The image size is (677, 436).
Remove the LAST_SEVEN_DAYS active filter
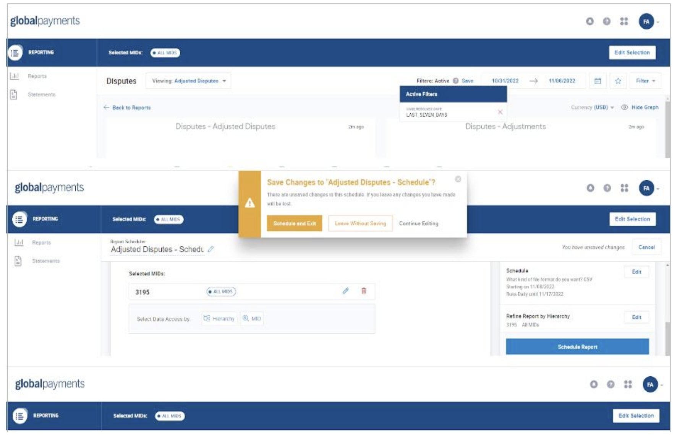[x=500, y=112]
